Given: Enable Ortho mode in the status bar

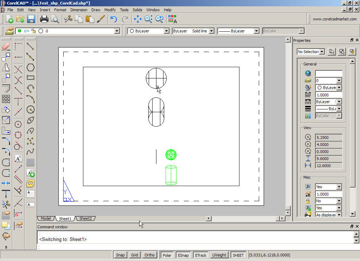Looking at the screenshot, I should pyautogui.click(x=149, y=255).
